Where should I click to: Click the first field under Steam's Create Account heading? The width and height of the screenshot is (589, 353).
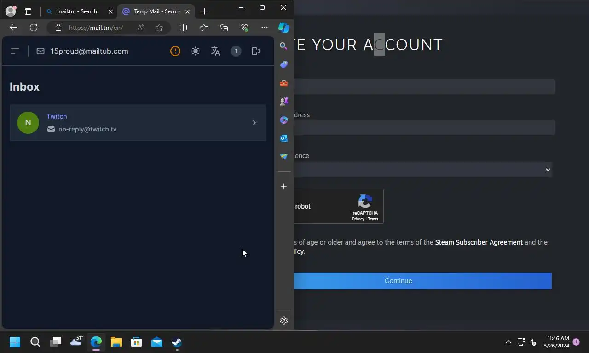pos(424,86)
